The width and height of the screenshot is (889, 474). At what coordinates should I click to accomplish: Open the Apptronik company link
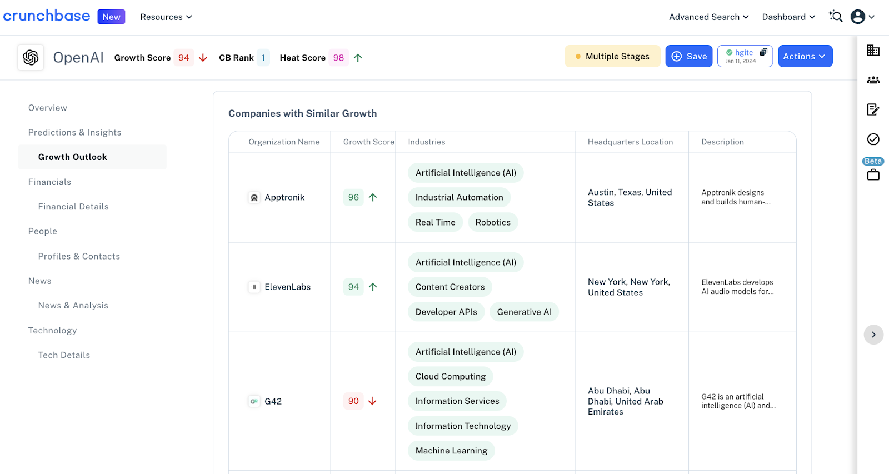pos(284,197)
